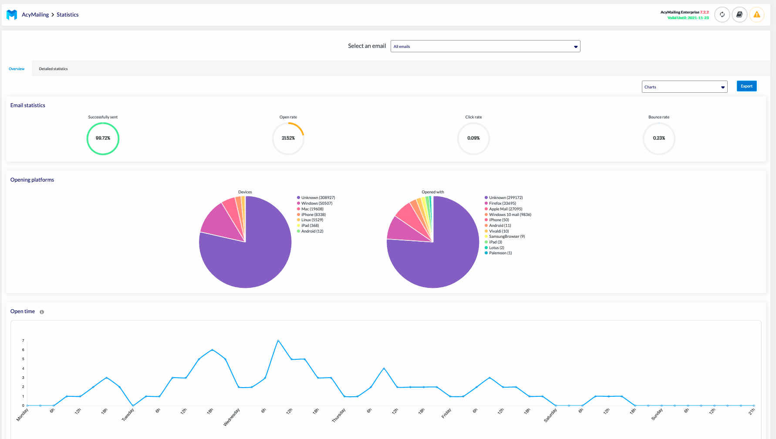Image resolution: width=776 pixels, height=439 pixels.
Task: Click the Successfully sent 99.72% gauge
Action: pyautogui.click(x=103, y=138)
